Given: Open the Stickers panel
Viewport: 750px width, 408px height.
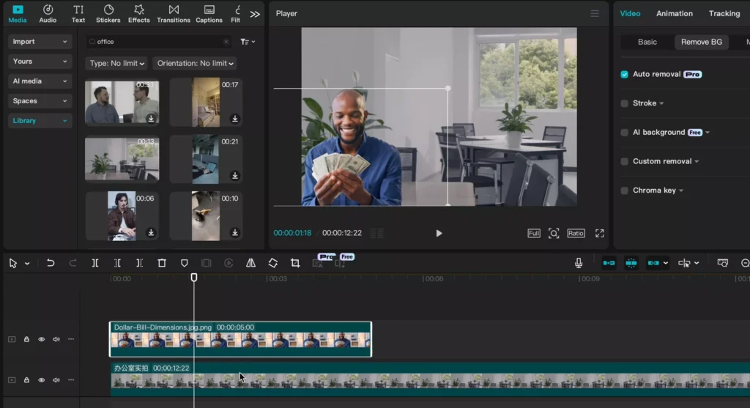Looking at the screenshot, I should tap(108, 13).
